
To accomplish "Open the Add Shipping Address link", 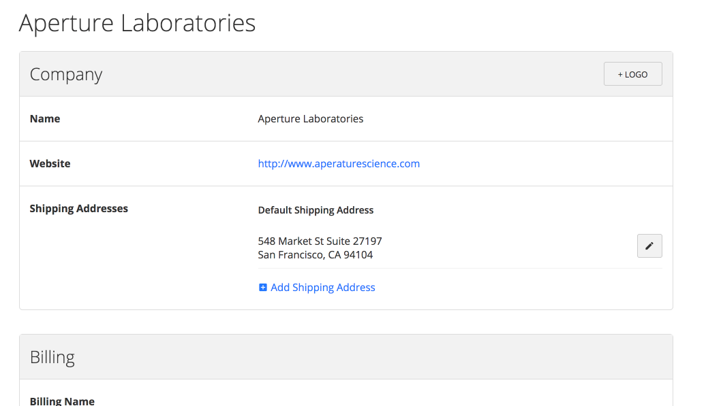I will point(322,287).
